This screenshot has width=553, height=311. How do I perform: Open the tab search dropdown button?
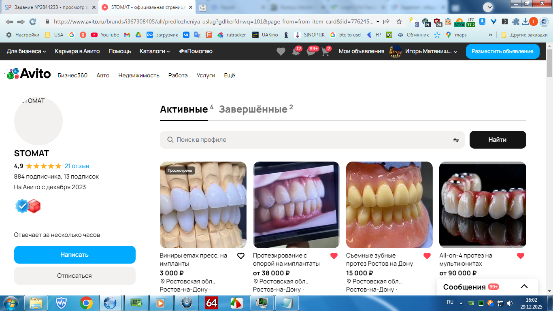[489, 7]
